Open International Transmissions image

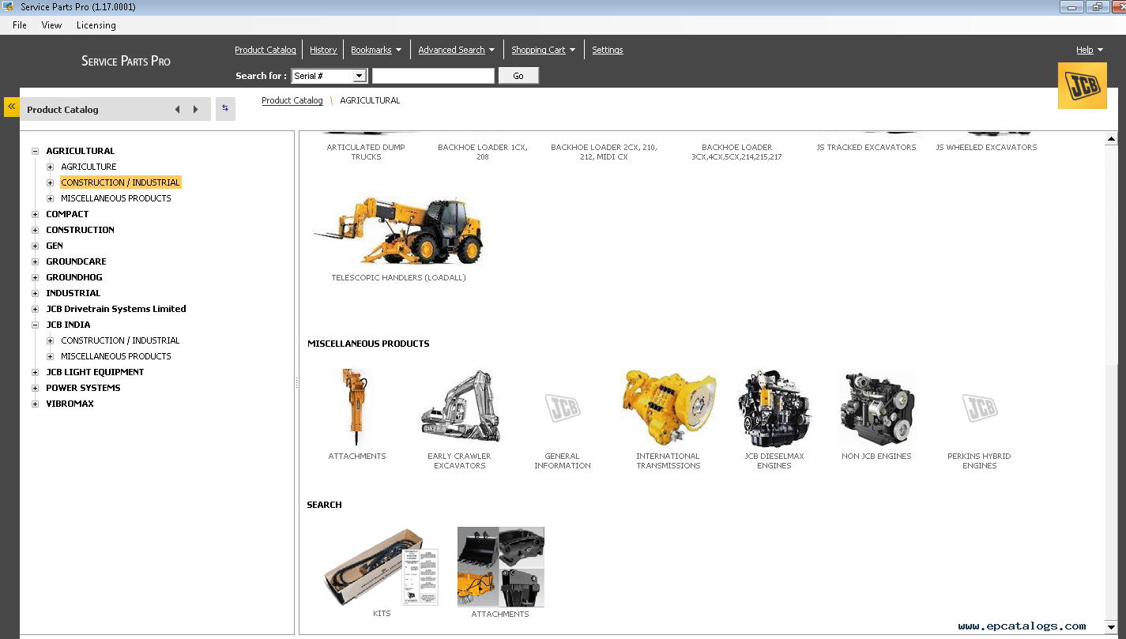point(668,408)
